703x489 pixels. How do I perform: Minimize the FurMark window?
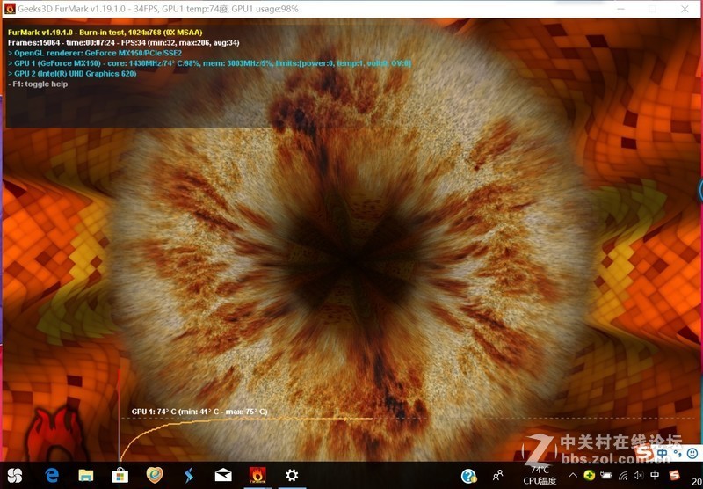pyautogui.click(x=621, y=9)
